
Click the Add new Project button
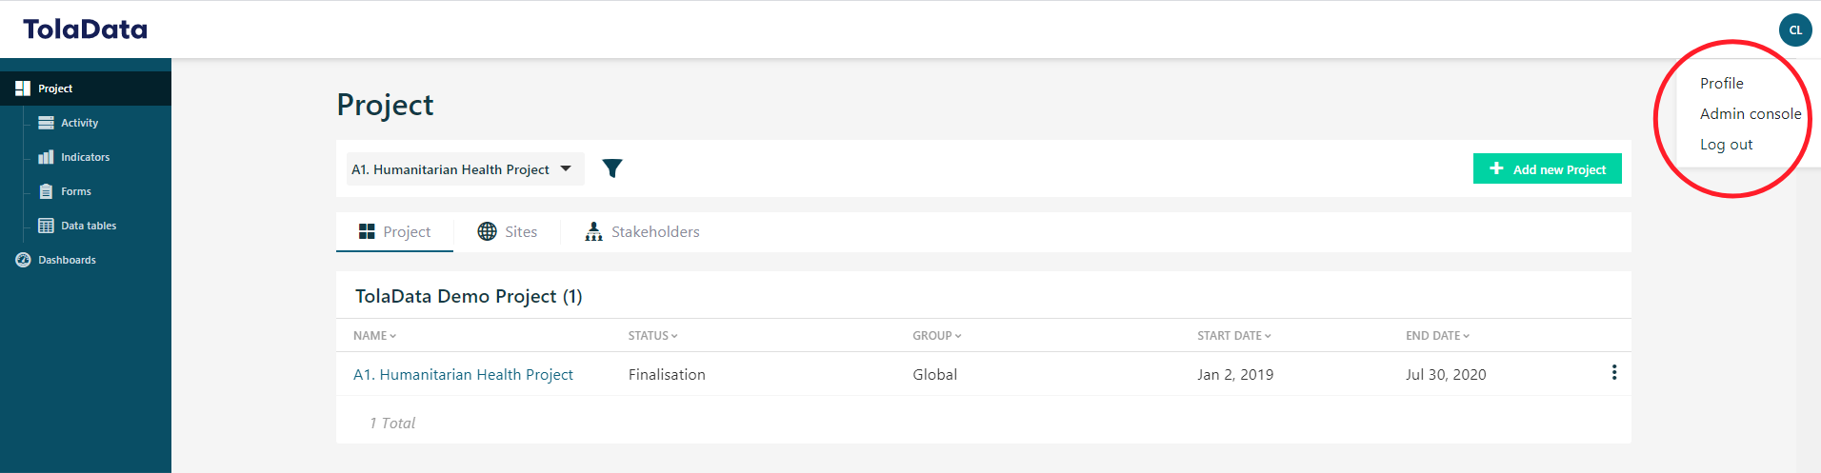click(x=1547, y=168)
